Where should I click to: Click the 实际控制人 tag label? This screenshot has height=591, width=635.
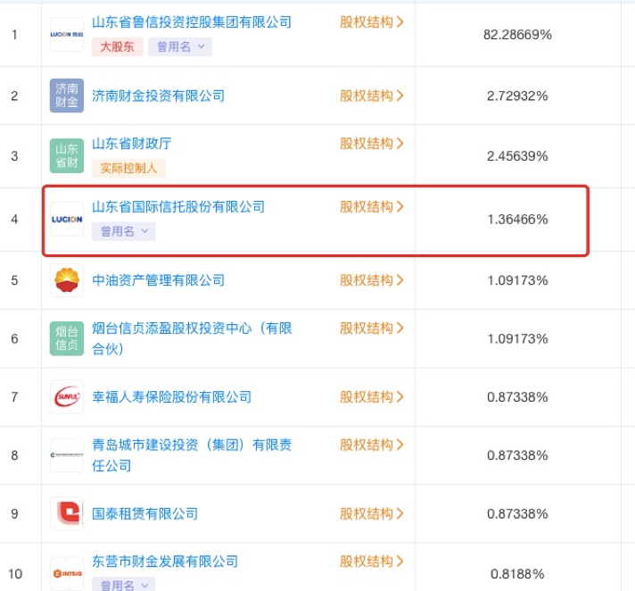pos(128,167)
